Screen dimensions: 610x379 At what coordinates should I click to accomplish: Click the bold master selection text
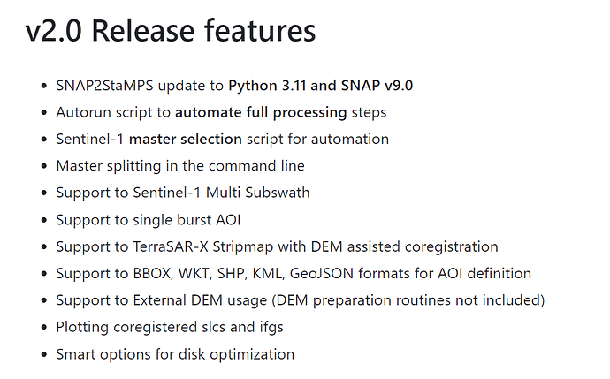(185, 140)
